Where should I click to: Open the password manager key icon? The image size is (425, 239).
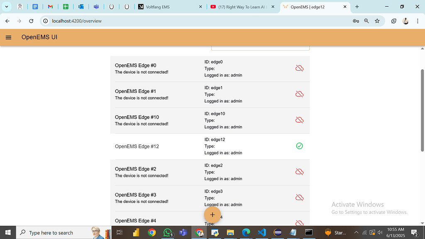(356, 20)
